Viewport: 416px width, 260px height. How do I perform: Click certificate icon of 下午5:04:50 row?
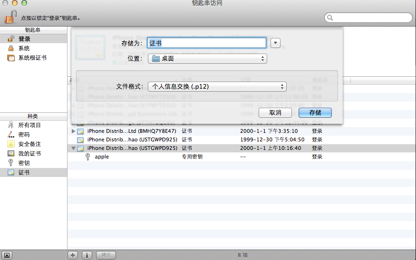pyautogui.click(x=80, y=140)
